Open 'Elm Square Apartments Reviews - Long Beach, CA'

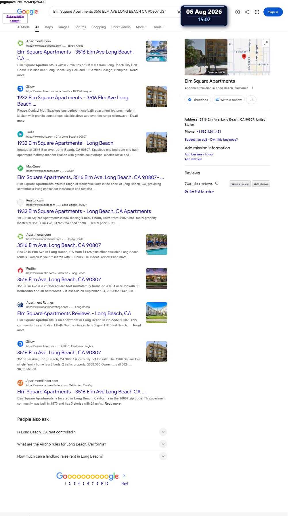(x=74, y=313)
